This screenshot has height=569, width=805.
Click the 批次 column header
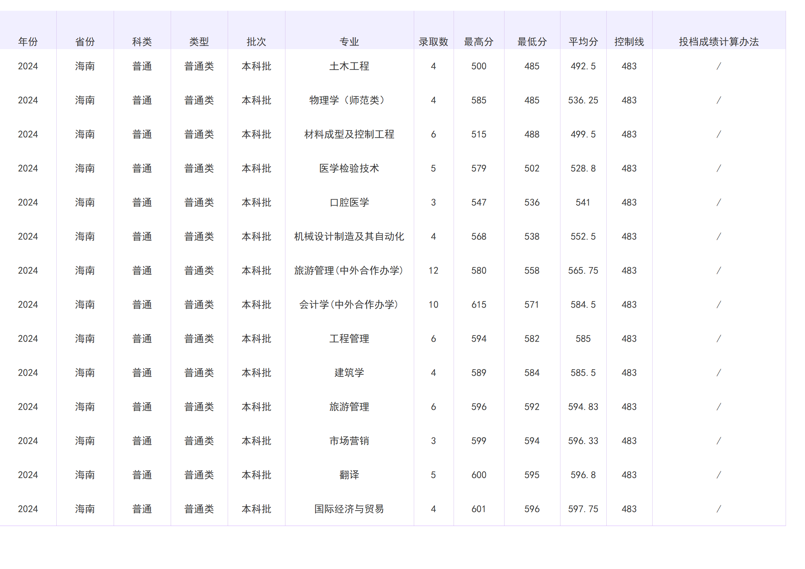256,41
